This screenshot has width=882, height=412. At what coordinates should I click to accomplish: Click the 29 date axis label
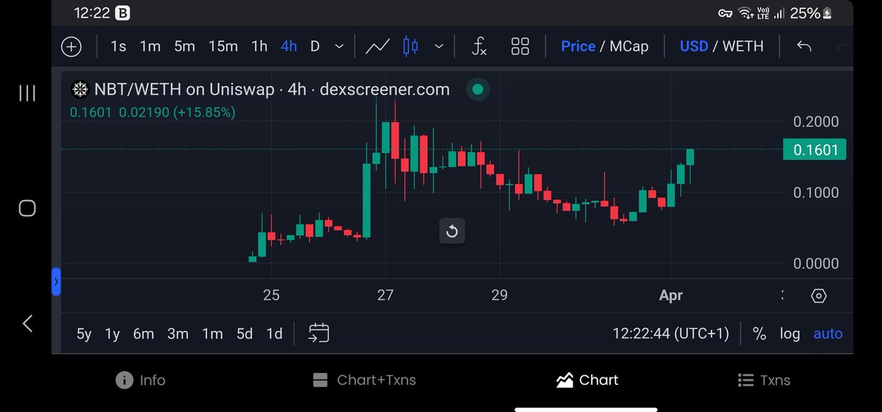499,295
